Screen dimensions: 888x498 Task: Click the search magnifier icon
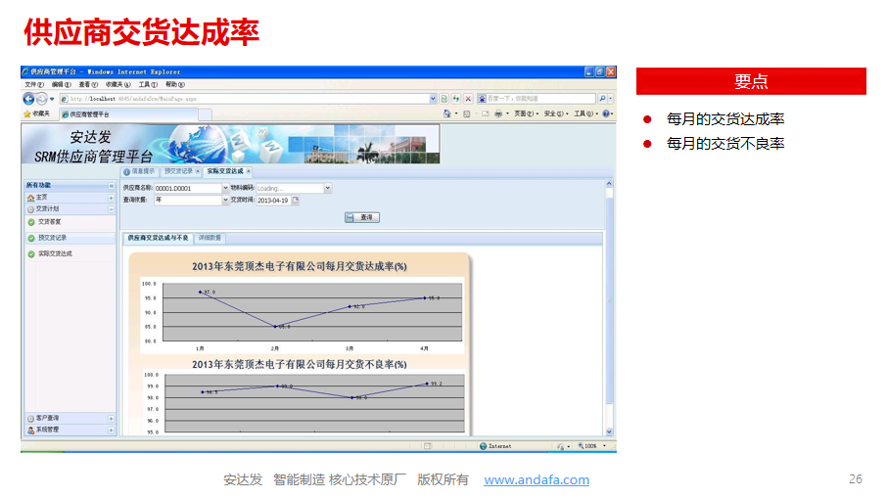(x=602, y=99)
